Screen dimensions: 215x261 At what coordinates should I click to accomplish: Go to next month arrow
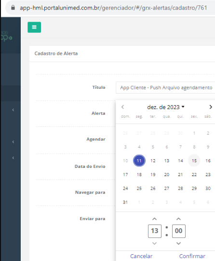[211, 107]
